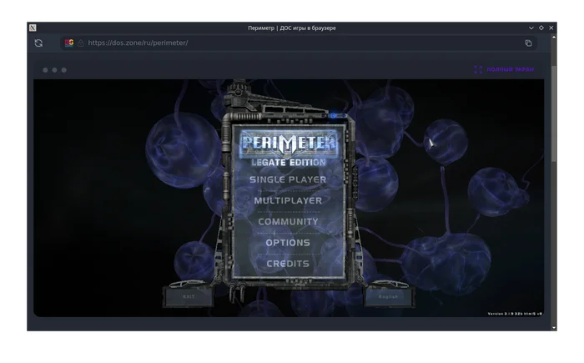The height and width of the screenshot is (363, 584).
Task: Switch language with the English button
Action: click(x=388, y=297)
